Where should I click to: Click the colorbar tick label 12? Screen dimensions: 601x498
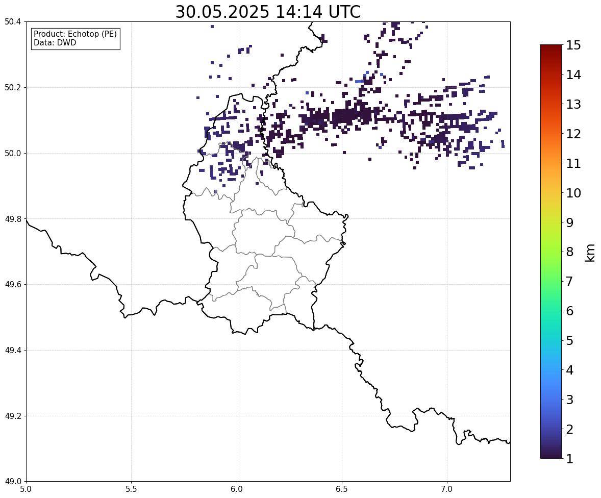click(x=573, y=134)
